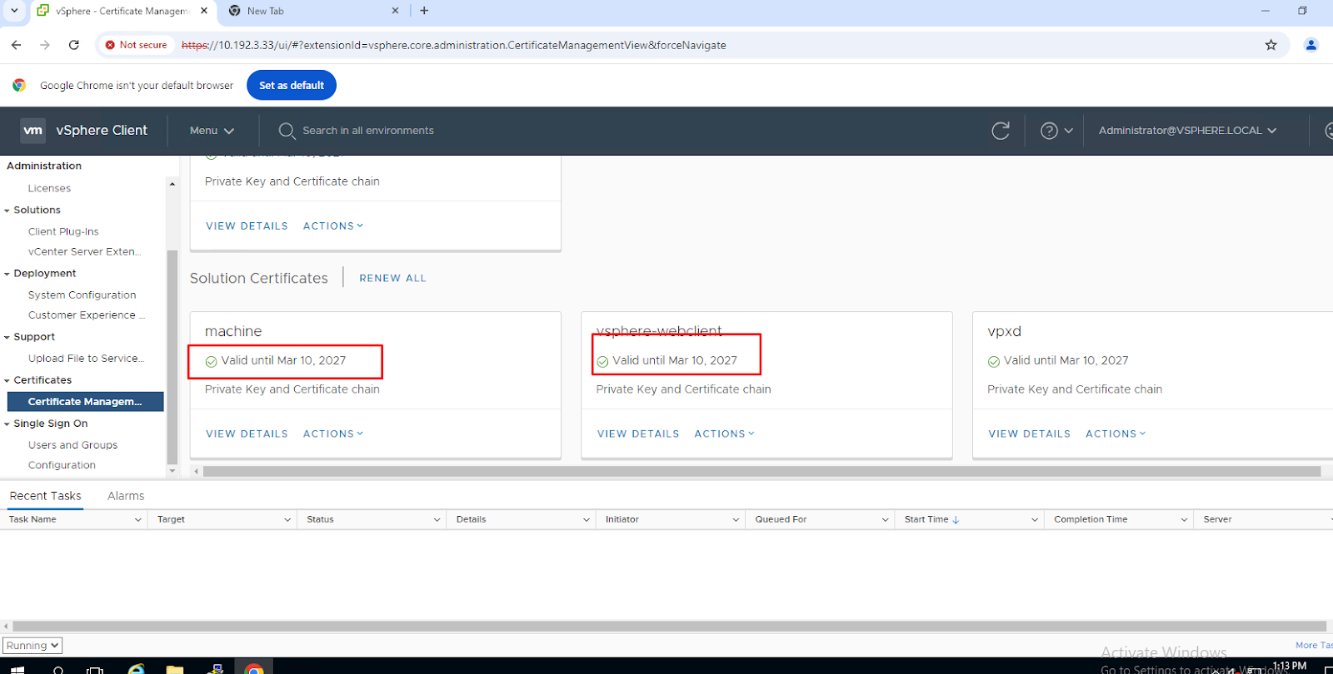Close the vSphere Certificate Management tab

[204, 11]
